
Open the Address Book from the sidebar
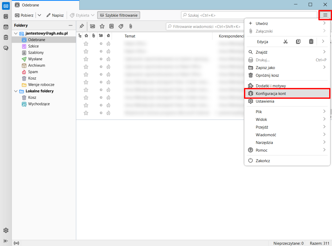tap(6, 16)
